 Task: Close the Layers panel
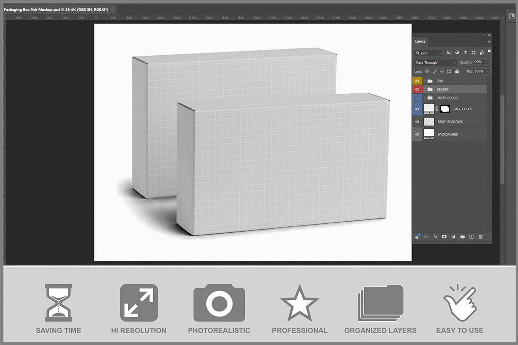click(489, 35)
